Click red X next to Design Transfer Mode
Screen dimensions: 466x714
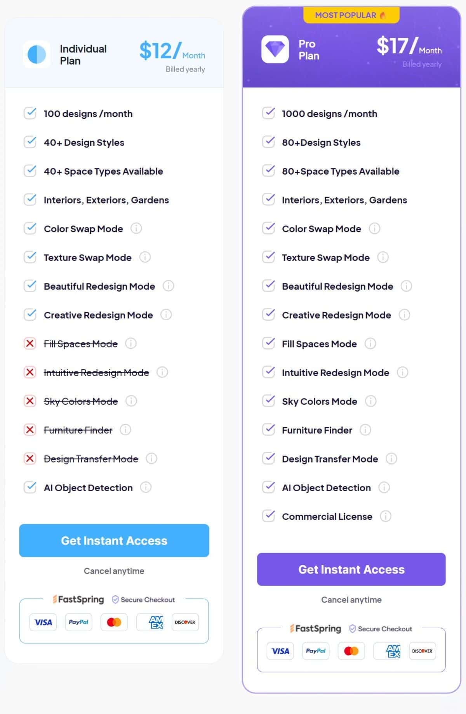click(x=30, y=458)
